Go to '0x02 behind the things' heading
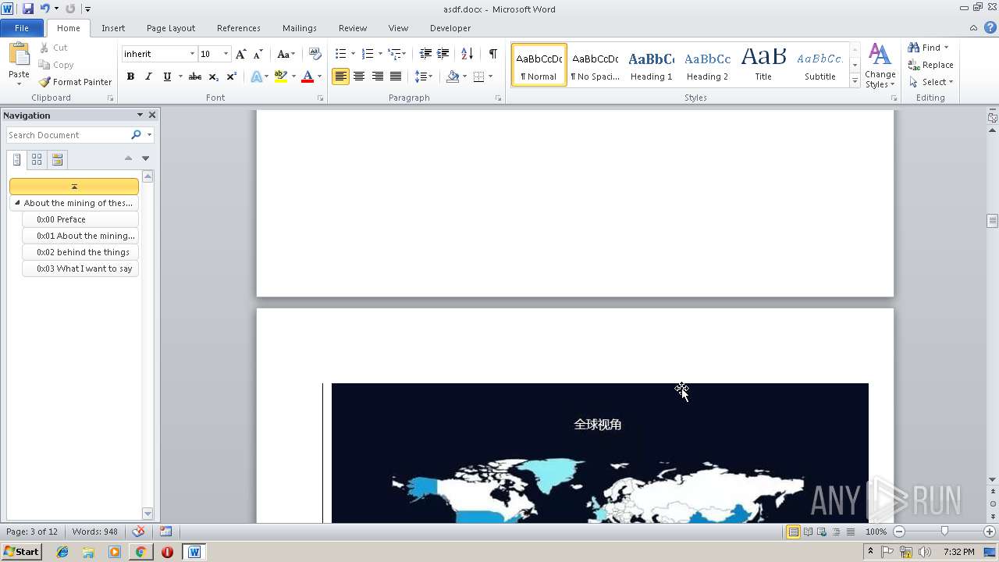The image size is (999, 562). (80, 252)
